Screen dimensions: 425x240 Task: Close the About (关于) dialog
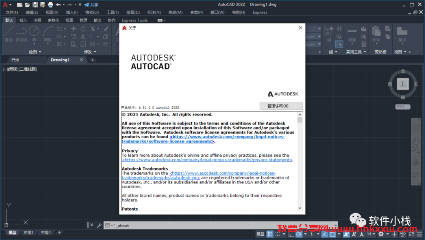click(300, 28)
